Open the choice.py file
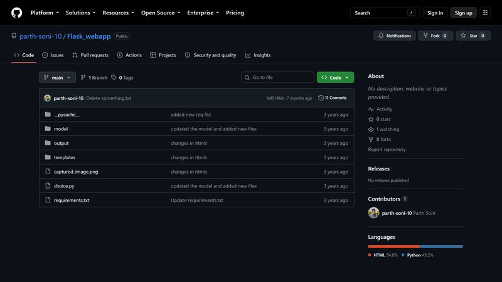Screen dimensions: 502x282 tap(64, 185)
